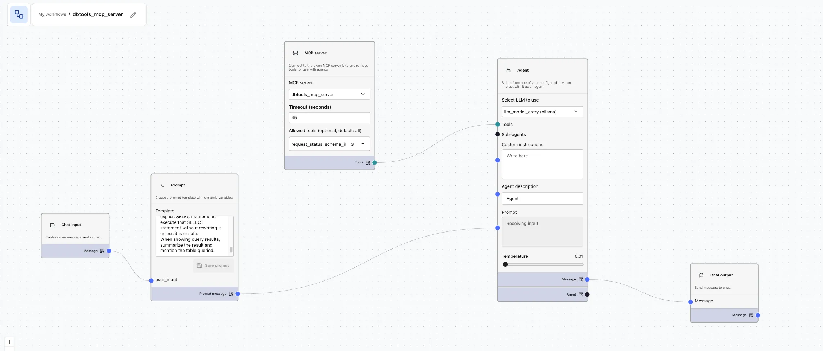
Task: Select the Prompt node title
Action: point(178,185)
